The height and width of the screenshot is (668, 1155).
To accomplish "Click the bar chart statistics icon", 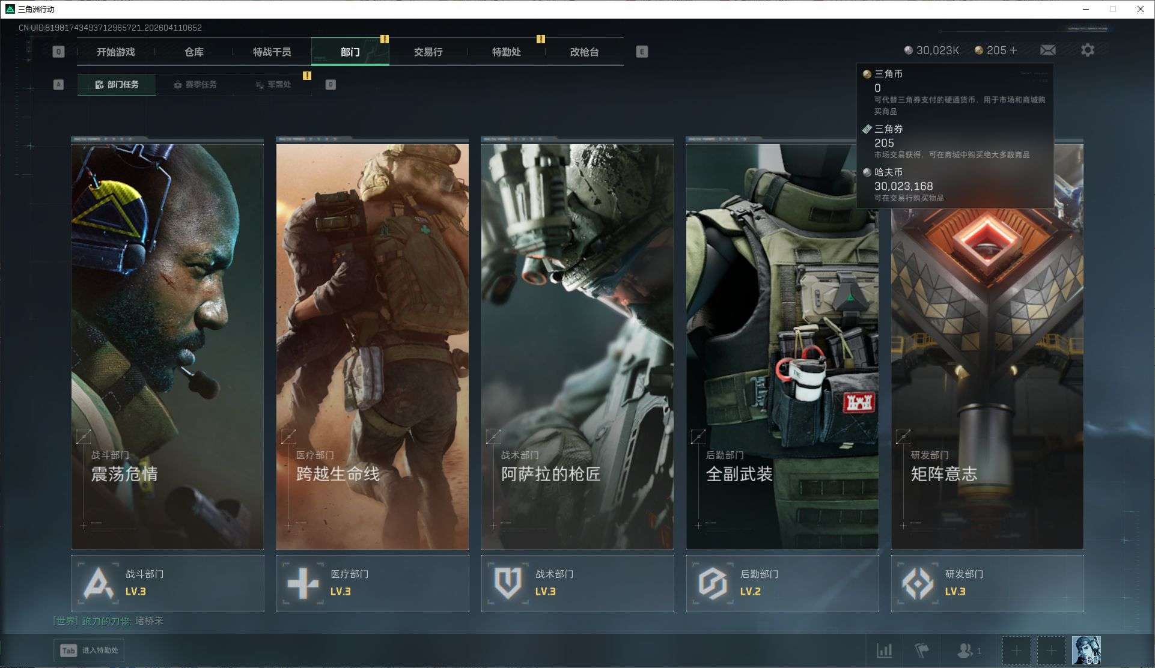I will [884, 651].
